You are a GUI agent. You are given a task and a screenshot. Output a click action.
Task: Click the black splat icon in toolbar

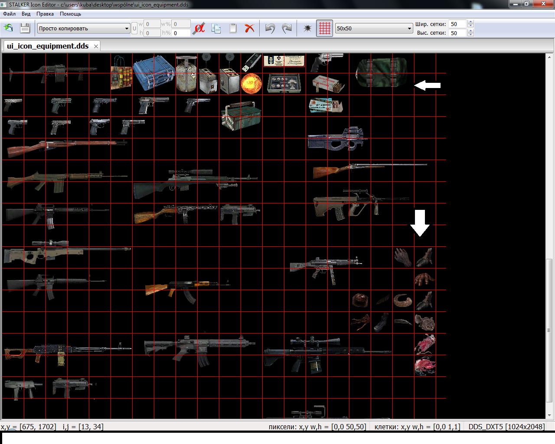(x=307, y=29)
